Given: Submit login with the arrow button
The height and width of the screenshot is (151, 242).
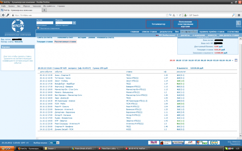Looking at the screenshot, I should (x=74, y=23).
